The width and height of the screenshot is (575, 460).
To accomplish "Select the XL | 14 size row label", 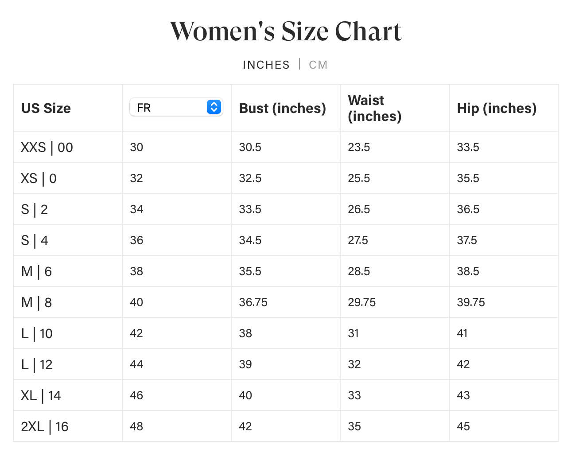I will click(x=41, y=395).
